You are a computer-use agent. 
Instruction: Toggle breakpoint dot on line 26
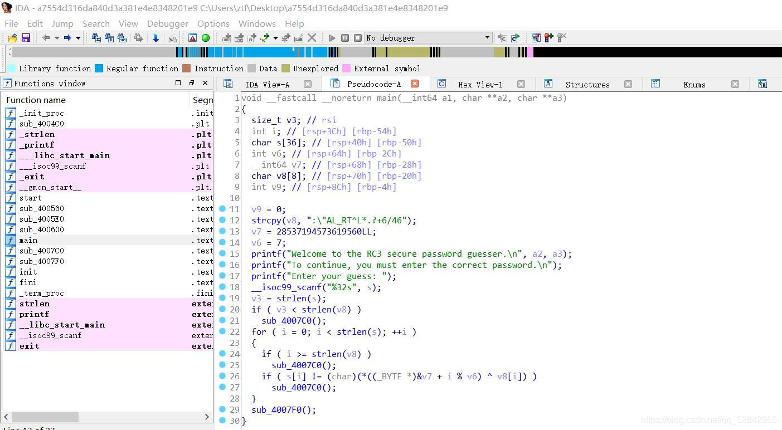pos(222,376)
